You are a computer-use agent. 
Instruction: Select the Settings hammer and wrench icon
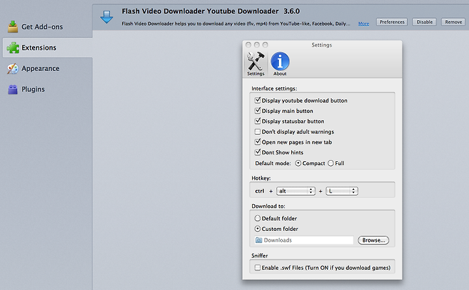(x=255, y=61)
